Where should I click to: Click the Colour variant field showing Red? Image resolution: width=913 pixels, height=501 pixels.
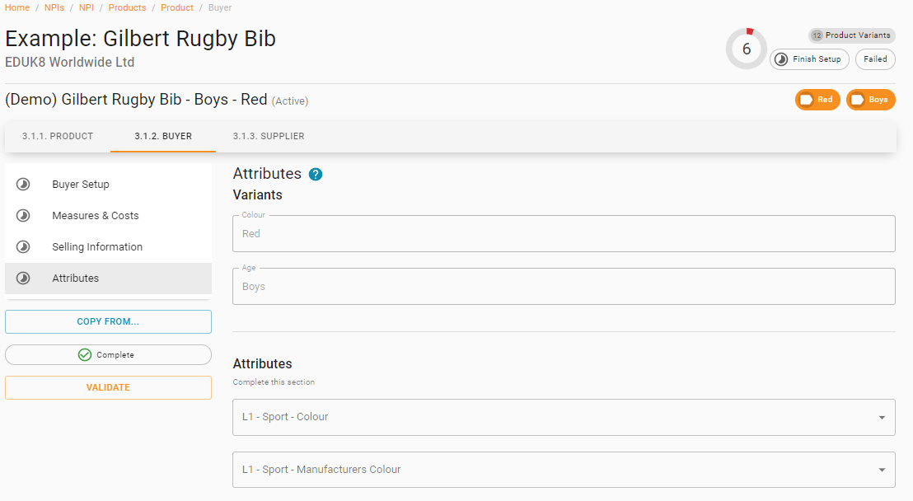(564, 233)
